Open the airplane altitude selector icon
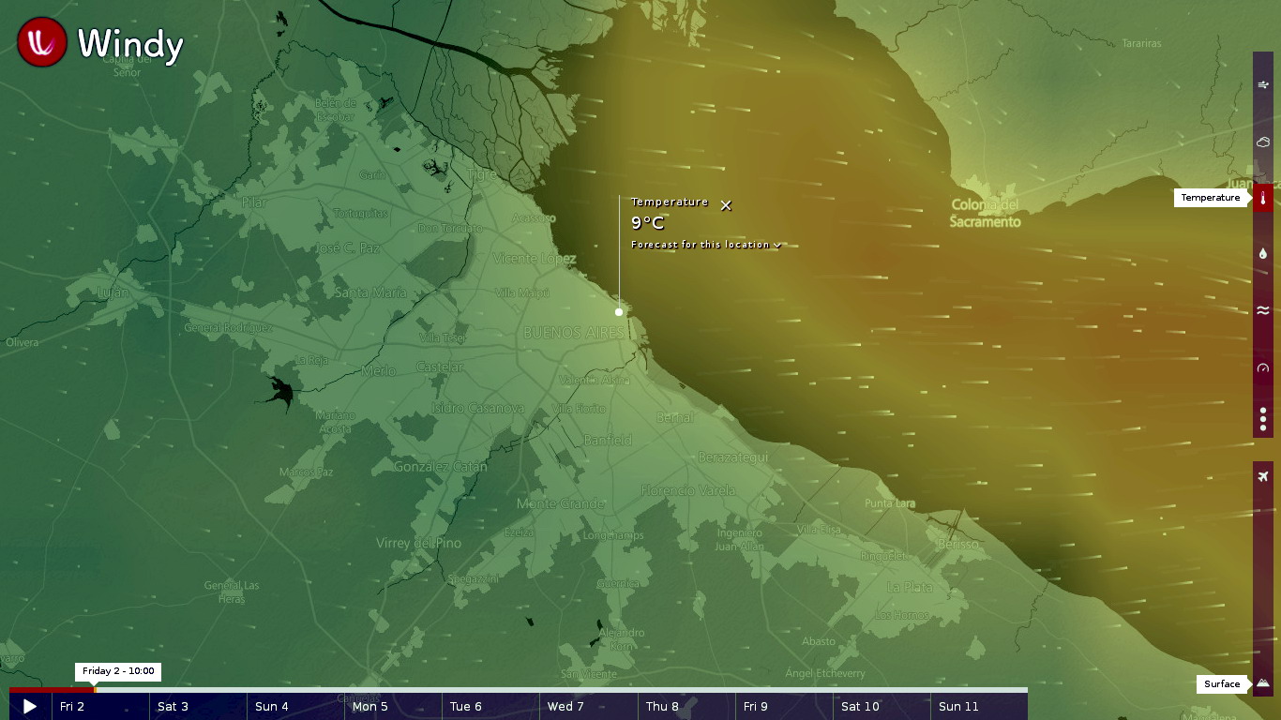The height and width of the screenshot is (720, 1281). coord(1263,477)
